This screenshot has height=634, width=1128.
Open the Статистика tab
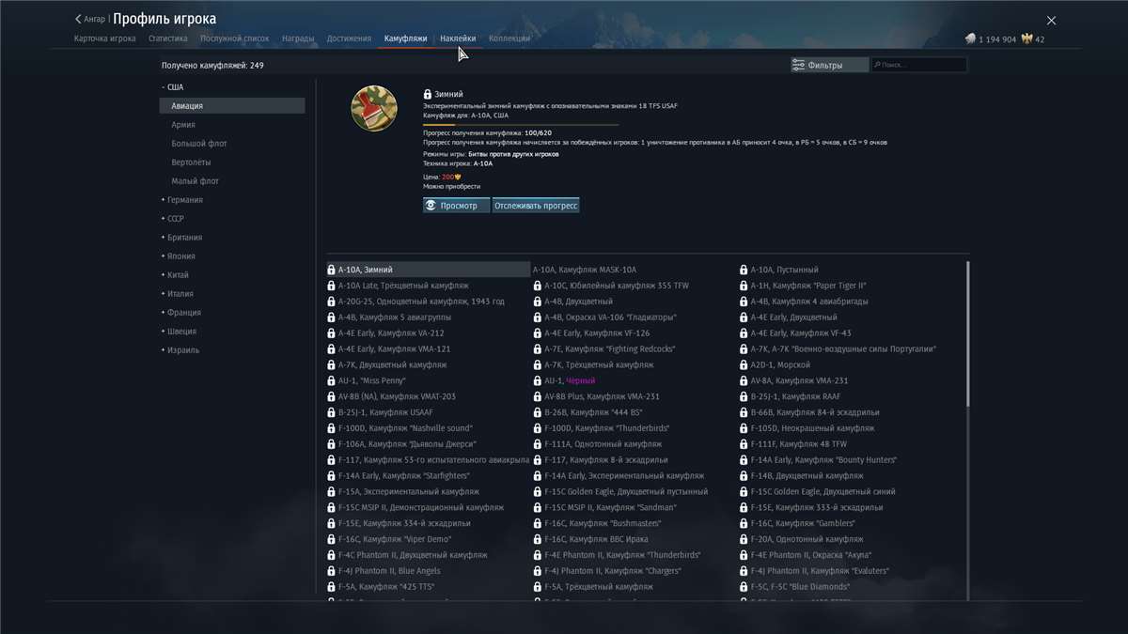[167, 39]
